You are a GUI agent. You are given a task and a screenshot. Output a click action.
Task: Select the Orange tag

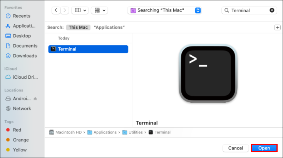(17, 140)
